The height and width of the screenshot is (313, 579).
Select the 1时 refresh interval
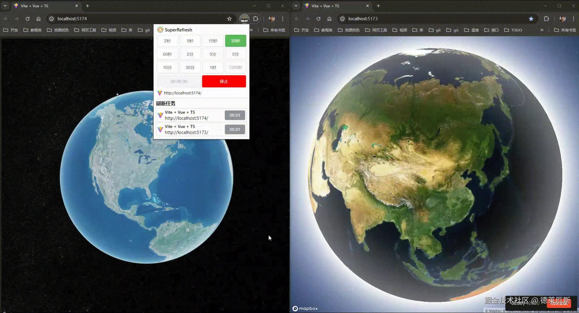pyautogui.click(x=213, y=68)
